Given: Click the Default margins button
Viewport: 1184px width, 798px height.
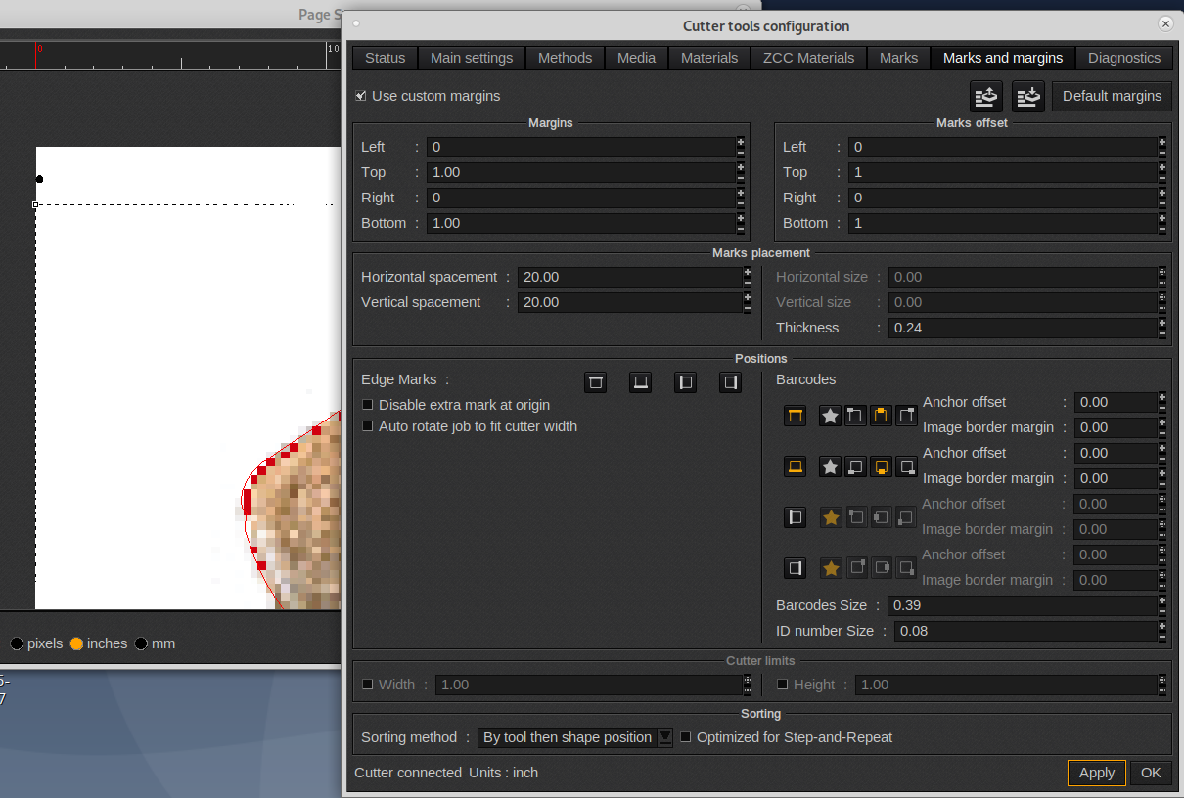Looking at the screenshot, I should click(x=1112, y=96).
